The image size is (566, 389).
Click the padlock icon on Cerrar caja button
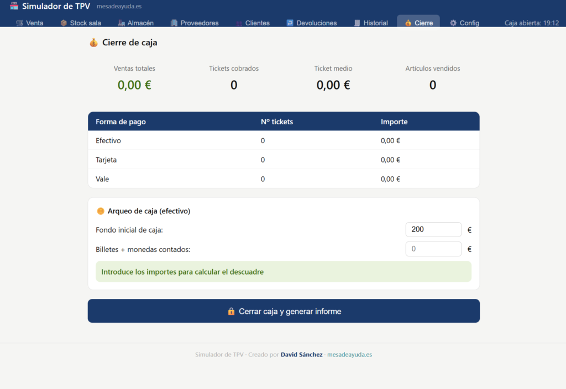click(232, 311)
